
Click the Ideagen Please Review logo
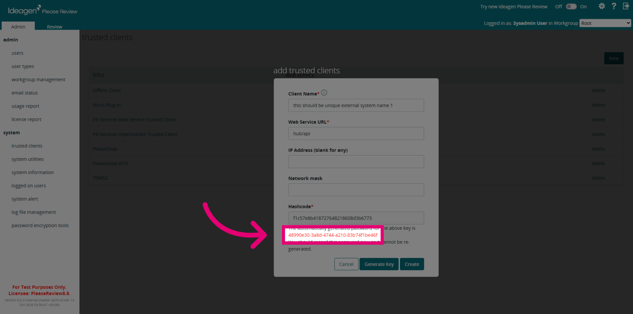43,10
